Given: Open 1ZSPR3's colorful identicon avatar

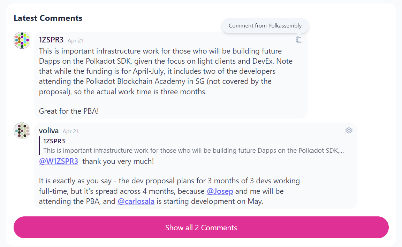Looking at the screenshot, I should [x=22, y=40].
